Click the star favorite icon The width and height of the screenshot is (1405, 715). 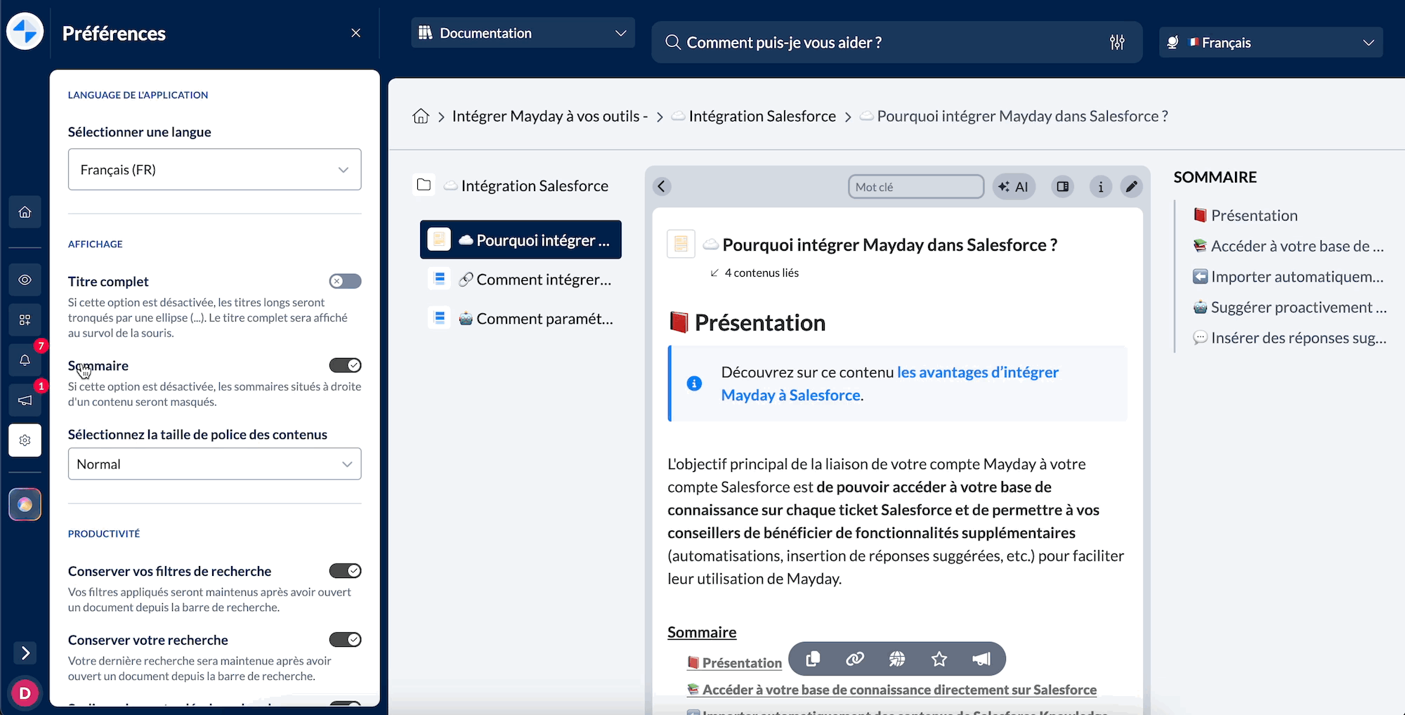coord(939,659)
